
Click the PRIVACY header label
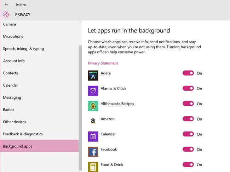point(23,14)
